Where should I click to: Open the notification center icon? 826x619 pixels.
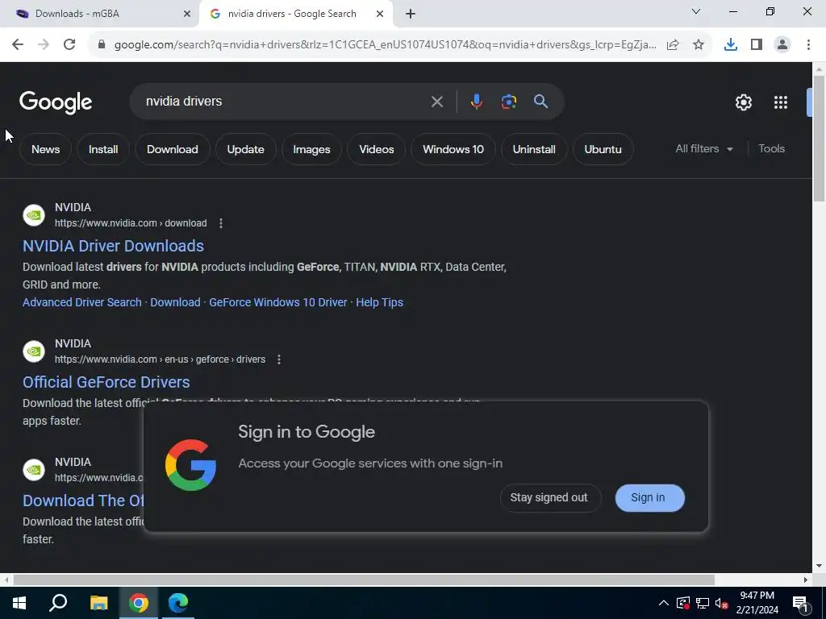tap(800, 604)
